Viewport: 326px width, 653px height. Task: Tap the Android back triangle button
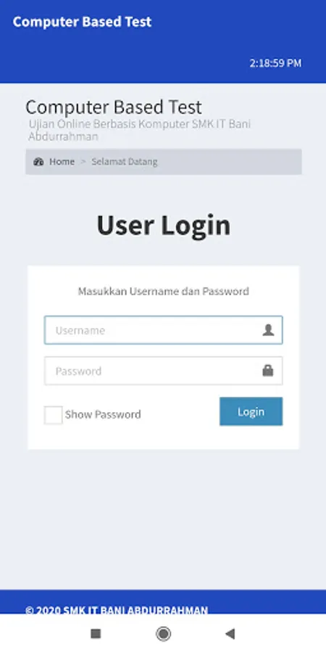tap(230, 634)
